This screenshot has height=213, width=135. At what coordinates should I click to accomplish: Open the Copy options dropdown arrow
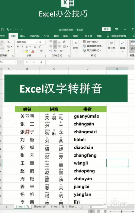(11, 47)
